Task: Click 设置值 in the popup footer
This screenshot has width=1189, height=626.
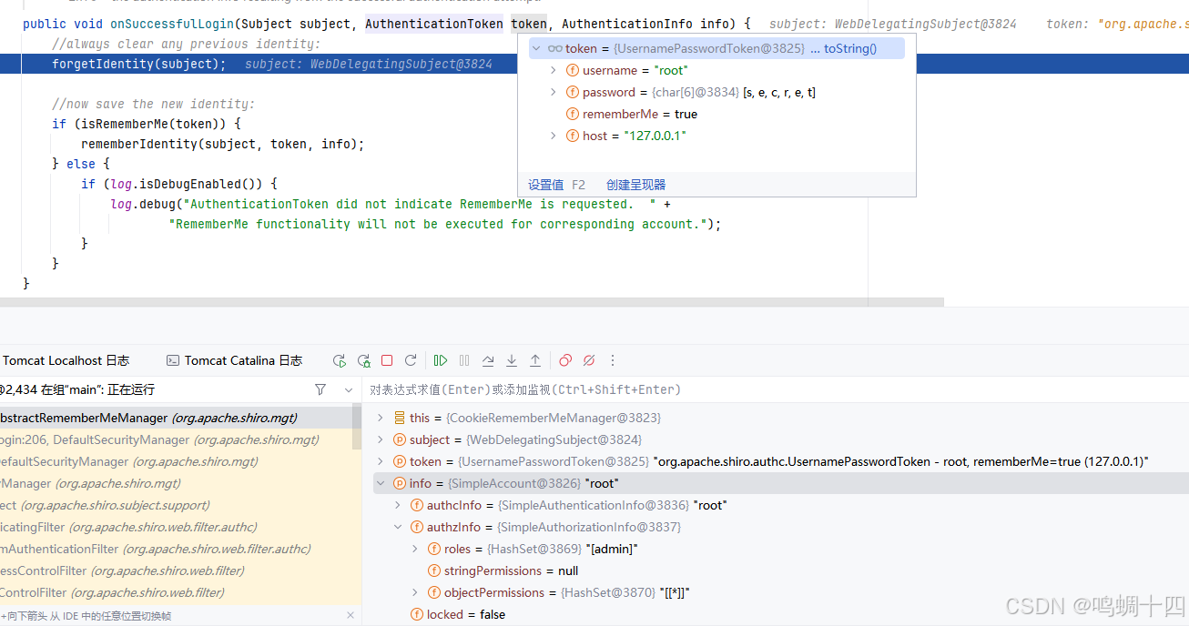Action: [546, 185]
